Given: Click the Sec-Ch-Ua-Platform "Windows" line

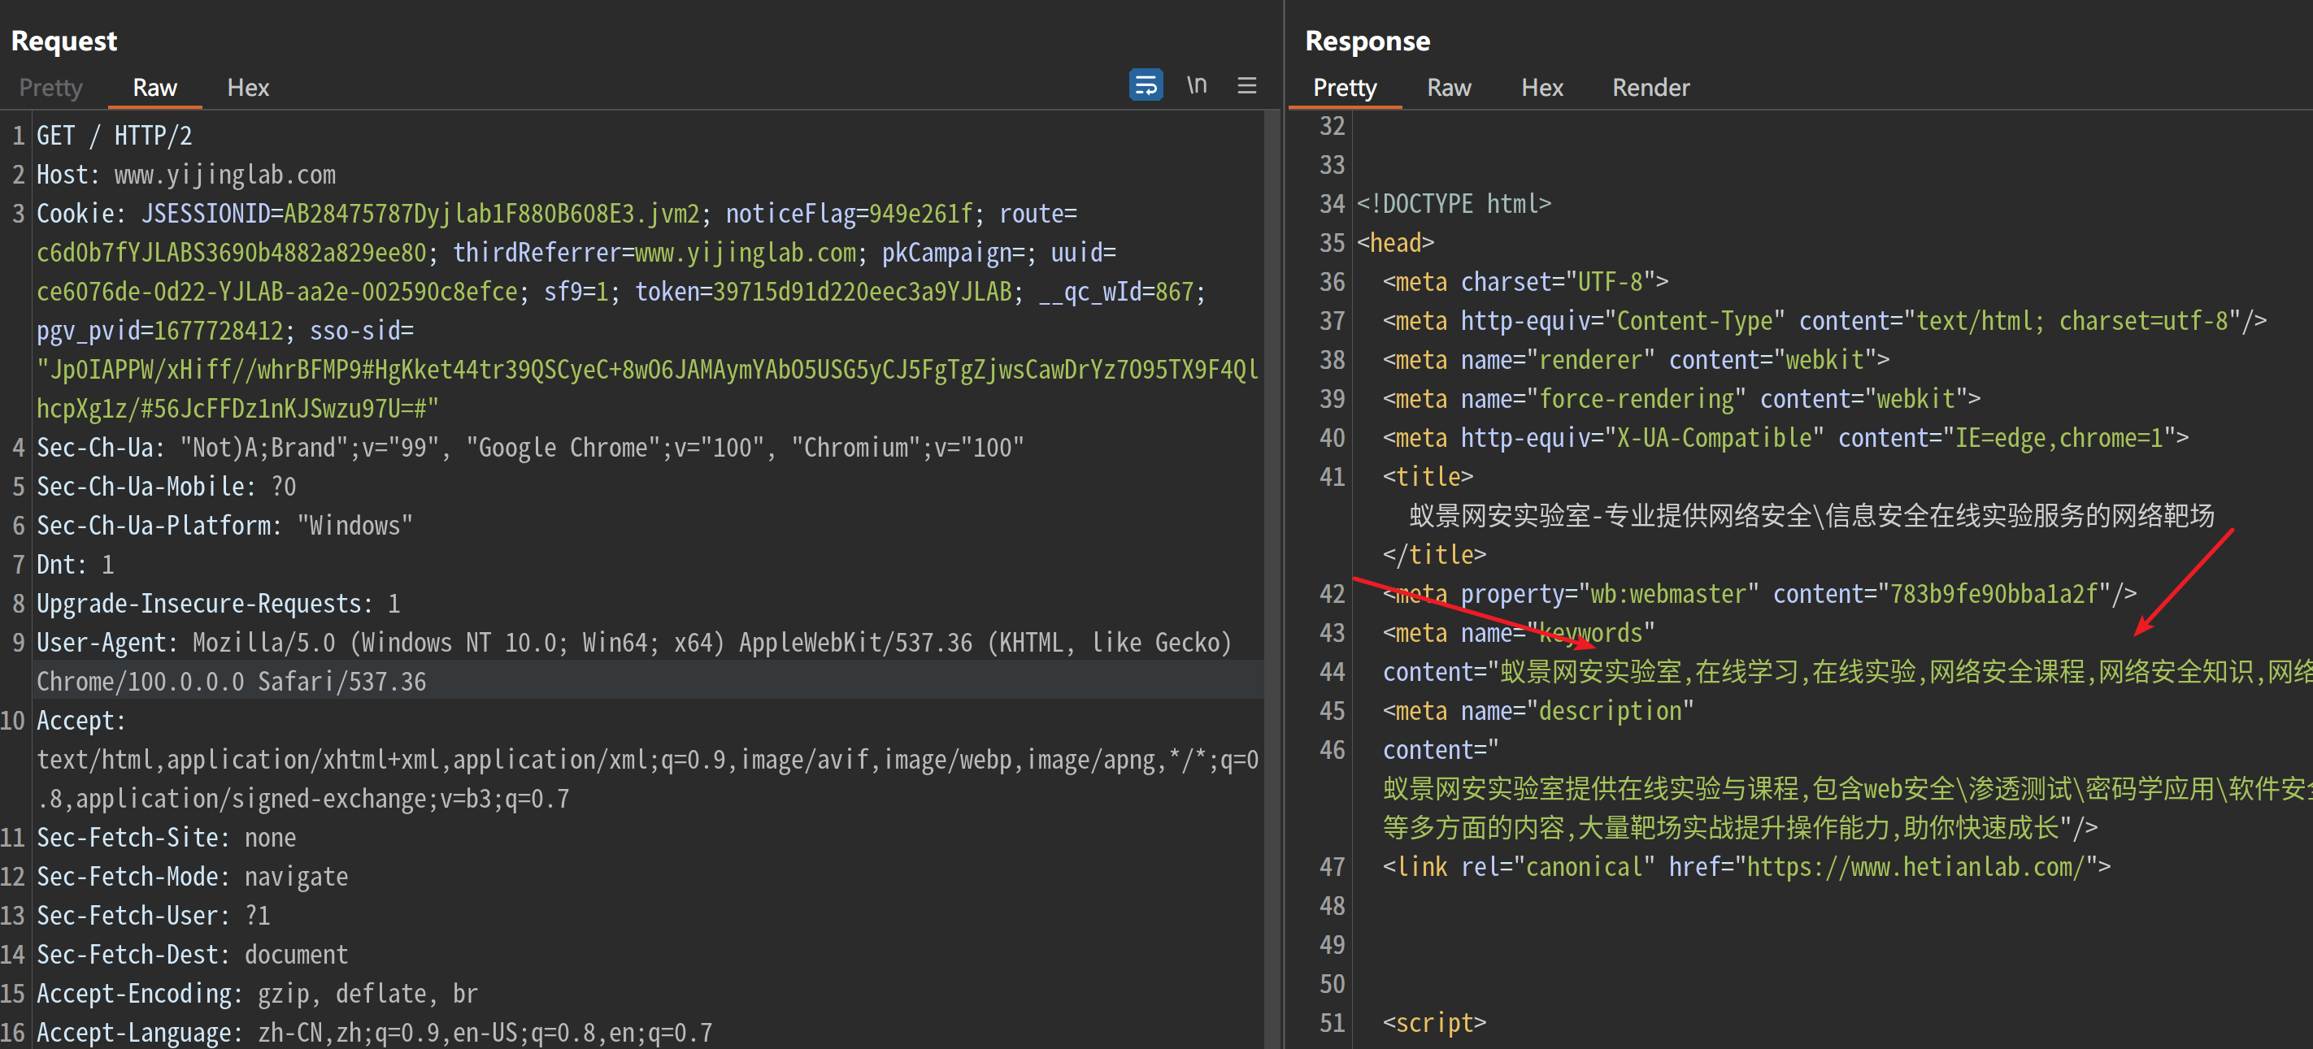Looking at the screenshot, I should [224, 526].
